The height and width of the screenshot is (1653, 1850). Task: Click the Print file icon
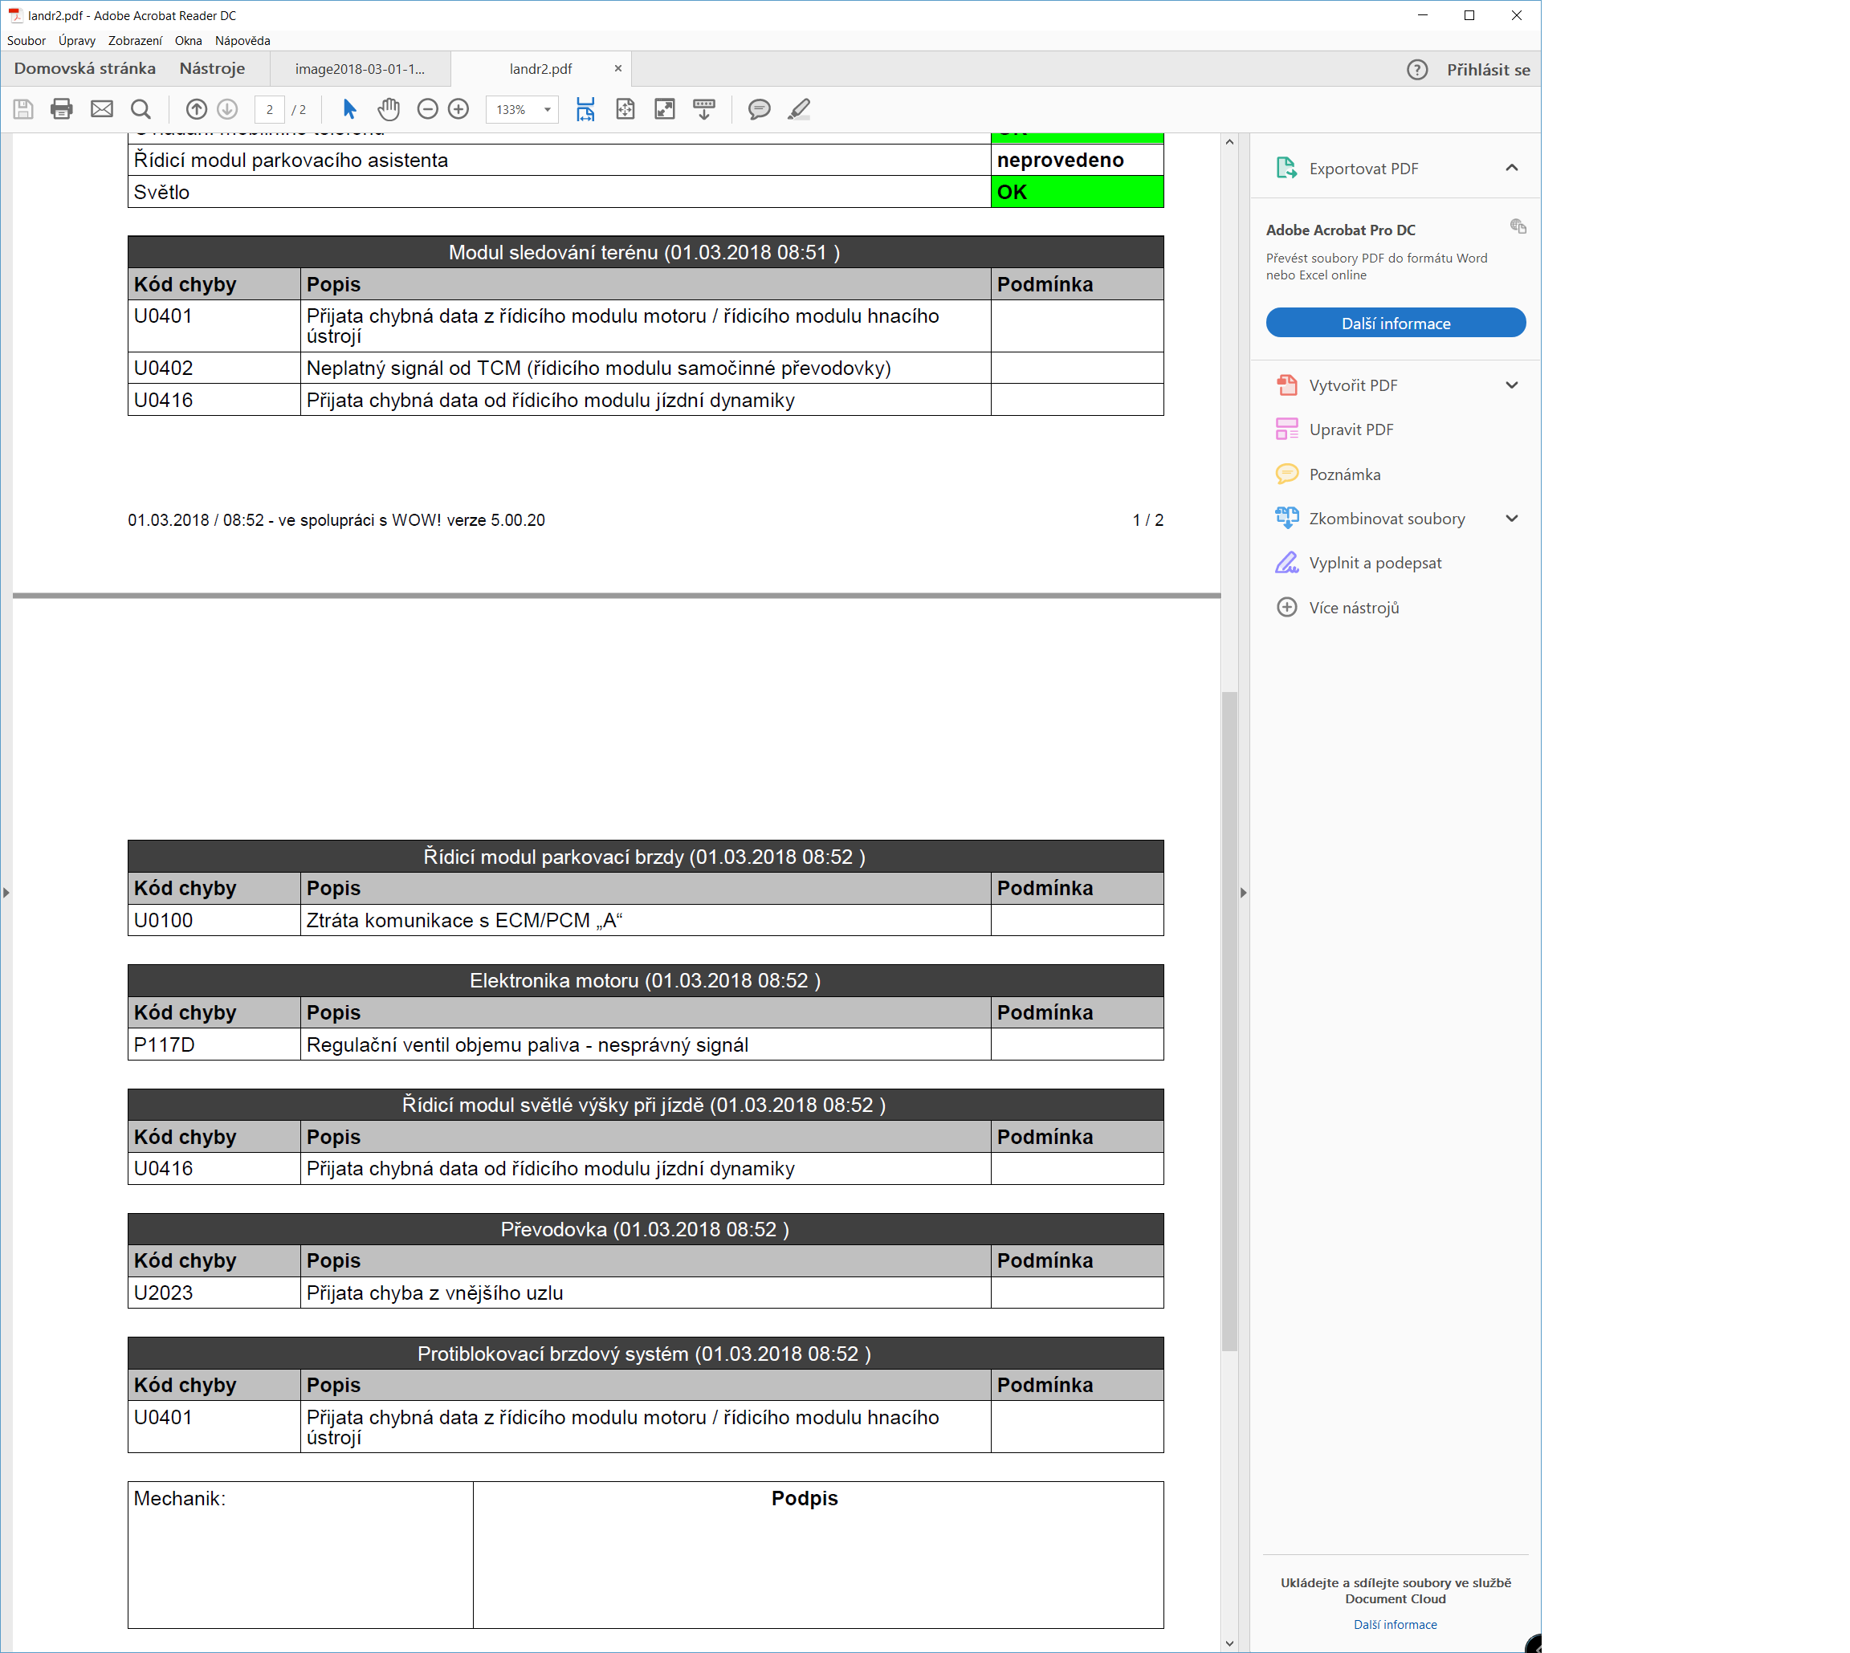[x=61, y=109]
